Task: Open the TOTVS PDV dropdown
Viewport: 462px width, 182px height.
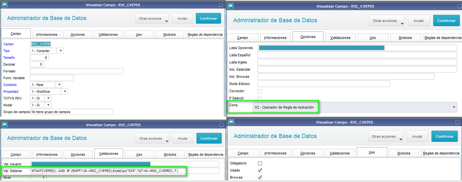Action: (48, 98)
